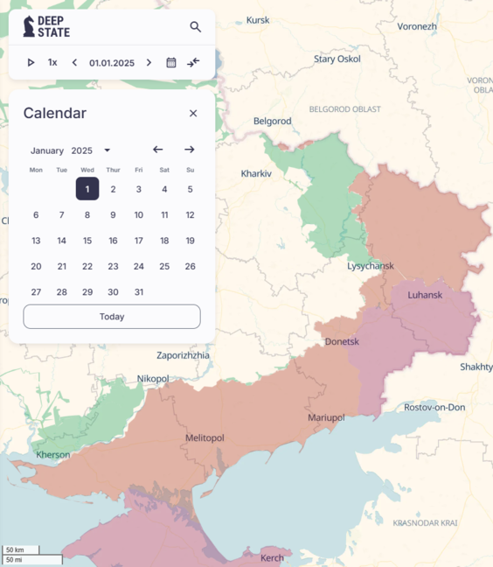This screenshot has height=567, width=493.
Task: Toggle the calendar icon in toolbar
Action: (171, 62)
